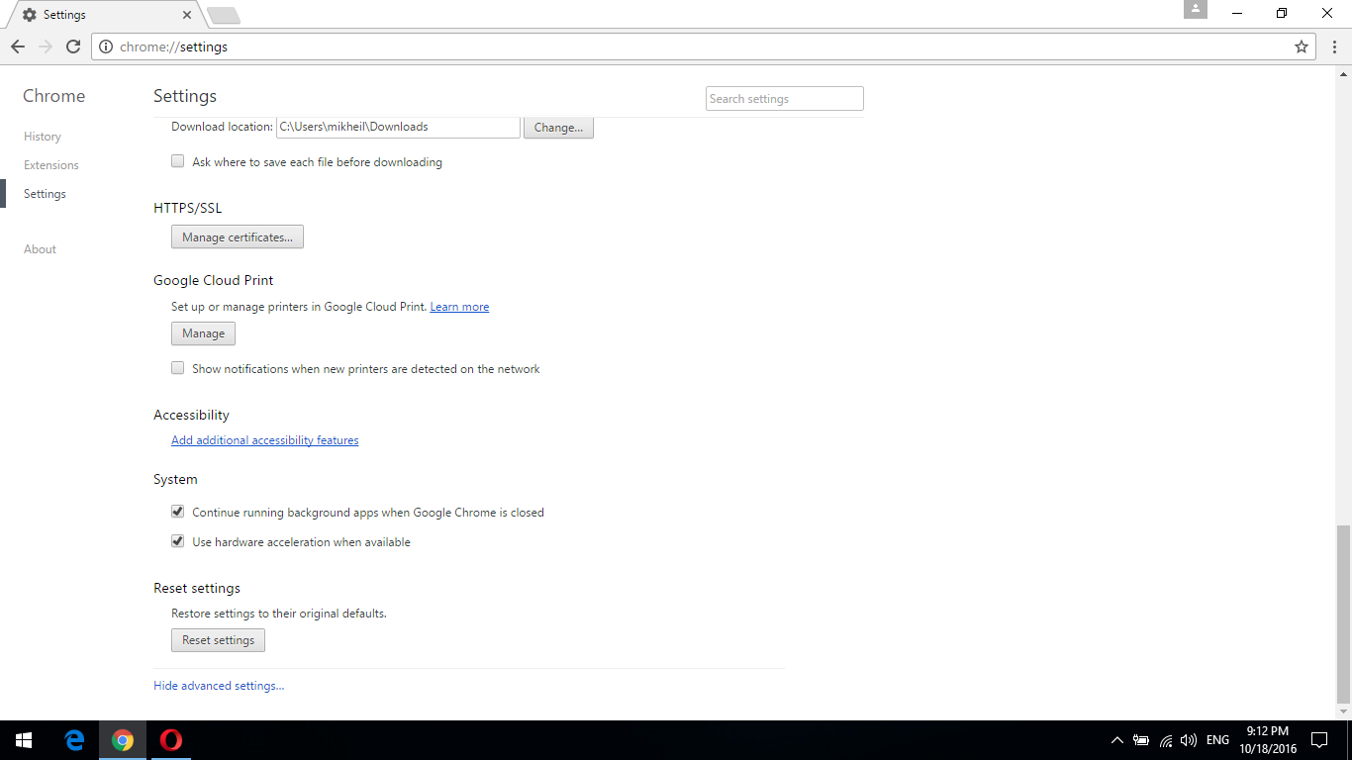The image size is (1352, 760).
Task: Open the Chrome user profile button
Action: coord(1196,10)
